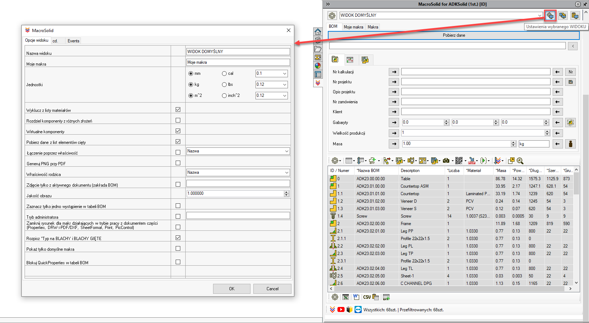The width and height of the screenshot is (589, 323).
Task: Click the left arrow button beside 'Opis projektu'
Action: point(557,92)
